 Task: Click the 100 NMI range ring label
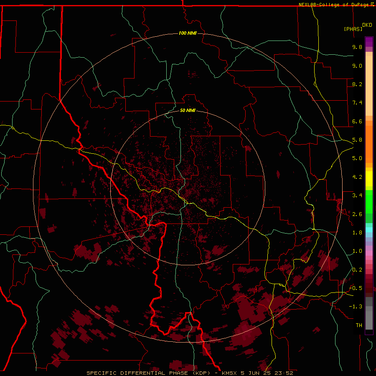pos(188,33)
